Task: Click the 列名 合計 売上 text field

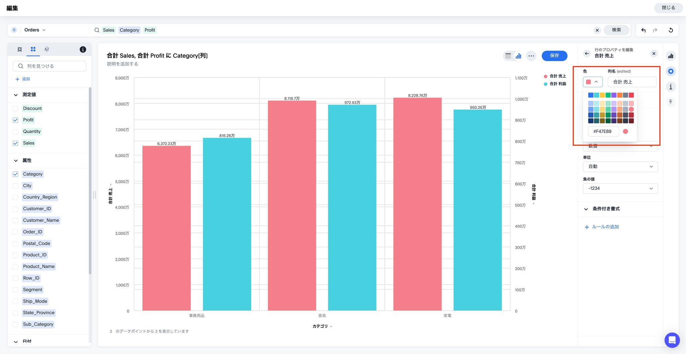Action: (632, 82)
